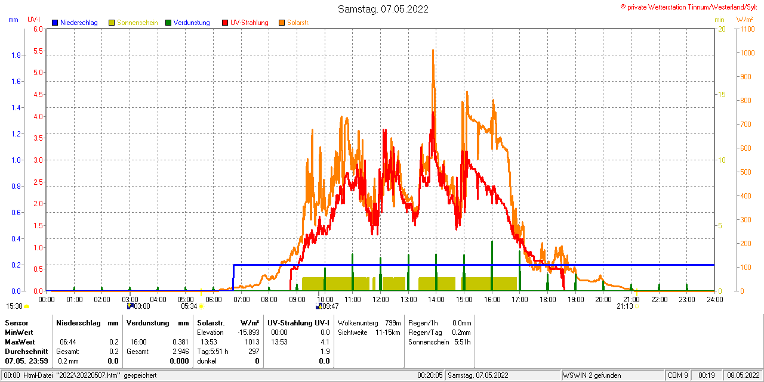Click the MaxWert row label
The height and width of the screenshot is (382, 764).
[x=20, y=342]
